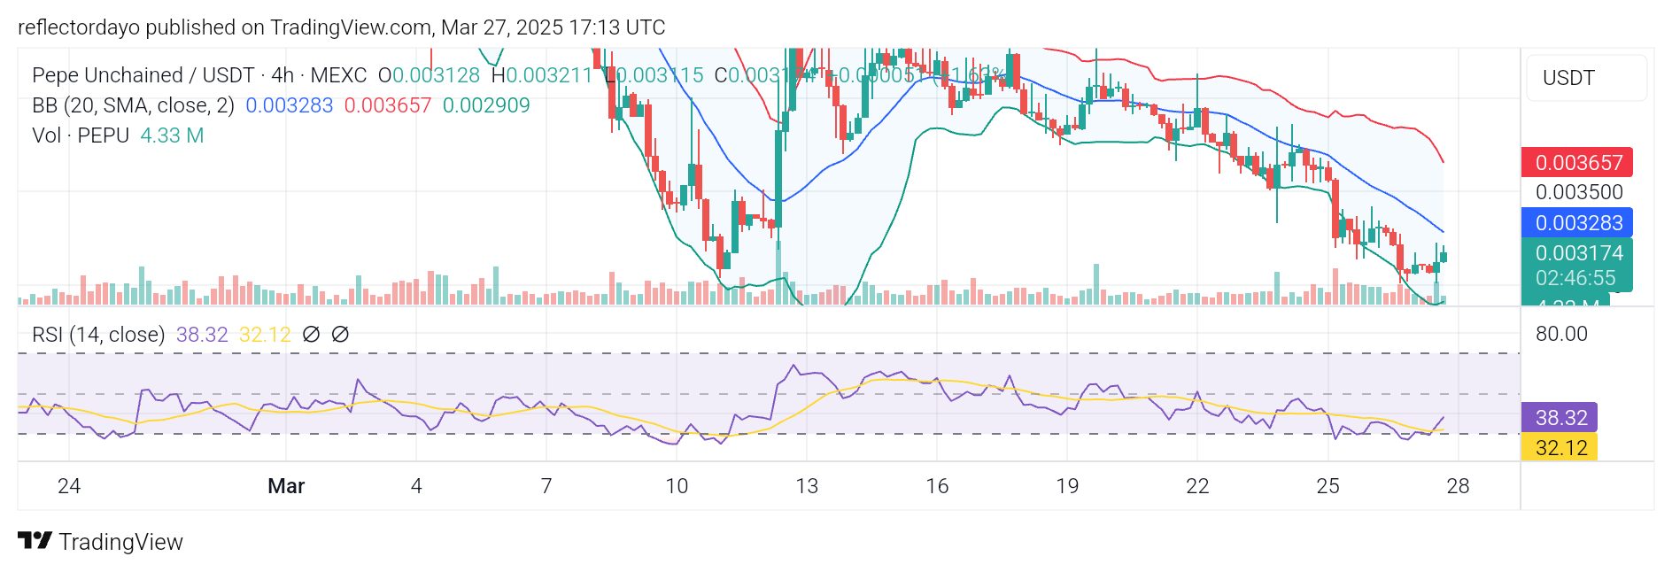Click BB lower band value 0.002909
Image resolution: width=1672 pixels, height=572 pixels.
coord(486,105)
